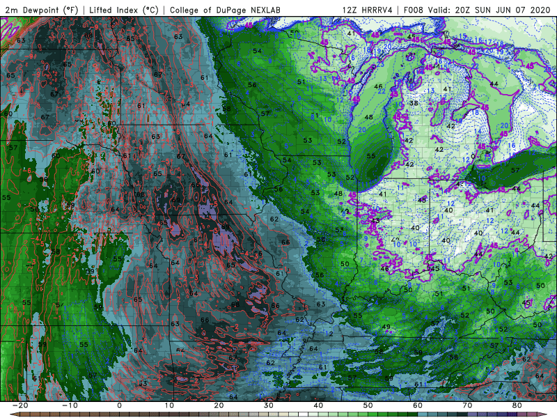Click the 80 tick label on the color scale
This screenshot has width=557, height=418.
click(517, 405)
